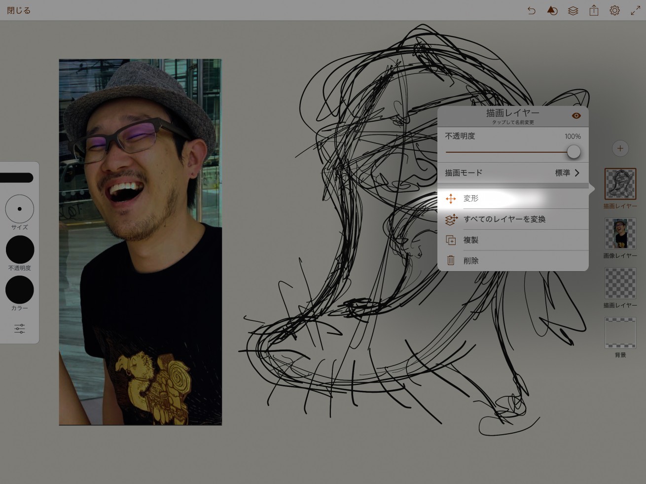Select the empty 描画レイヤー thumbnail
Screen dimensions: 646x484
[620, 283]
